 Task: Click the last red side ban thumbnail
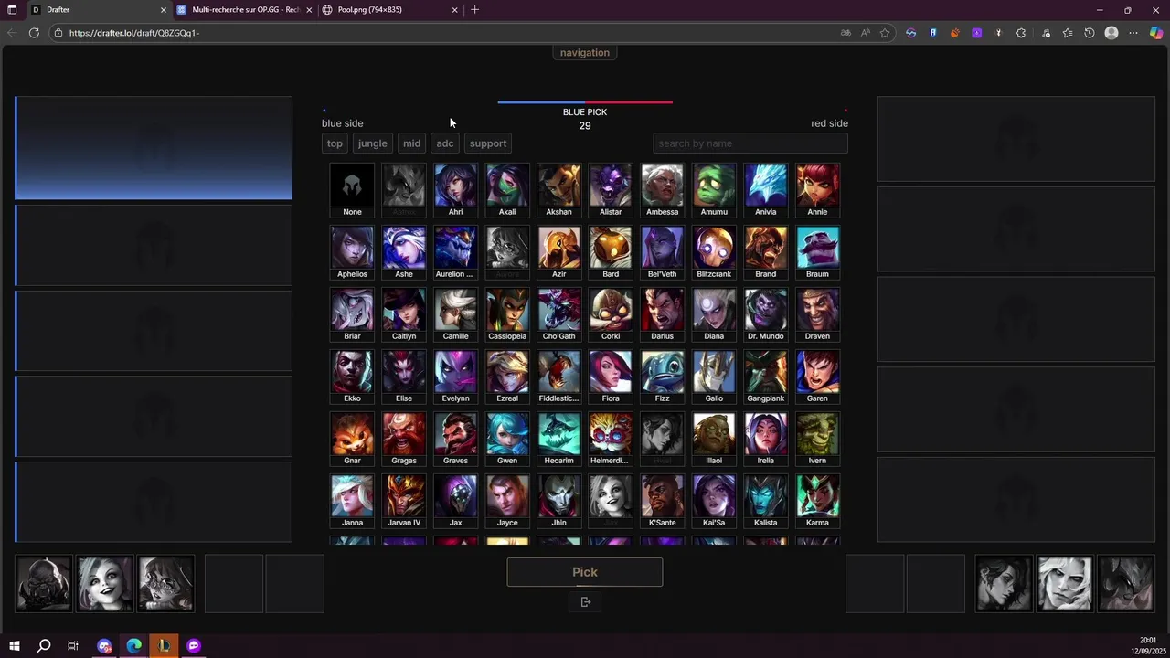pyautogui.click(x=1126, y=583)
